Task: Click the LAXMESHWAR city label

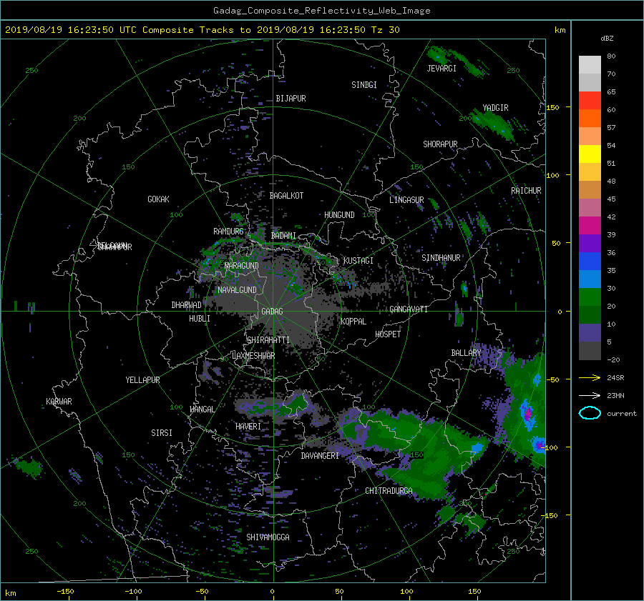Action: click(x=253, y=356)
